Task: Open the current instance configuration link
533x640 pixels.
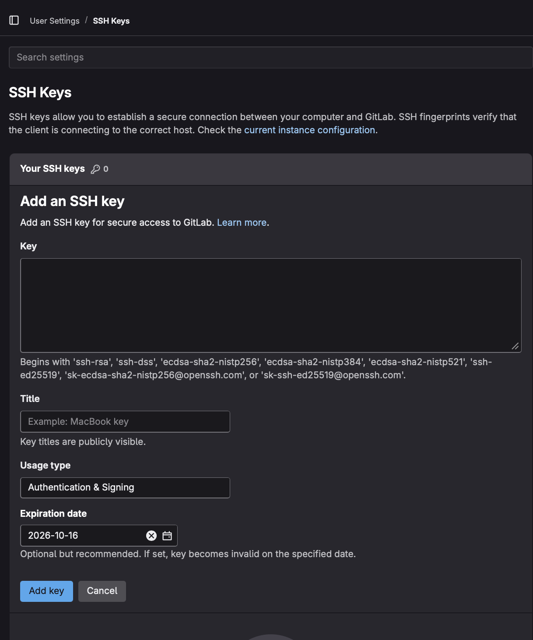Action: click(x=309, y=130)
